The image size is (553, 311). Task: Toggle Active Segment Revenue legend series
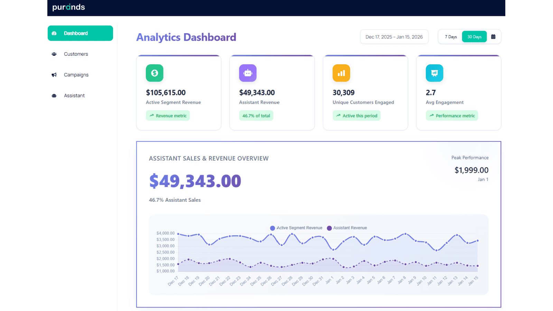(x=296, y=228)
